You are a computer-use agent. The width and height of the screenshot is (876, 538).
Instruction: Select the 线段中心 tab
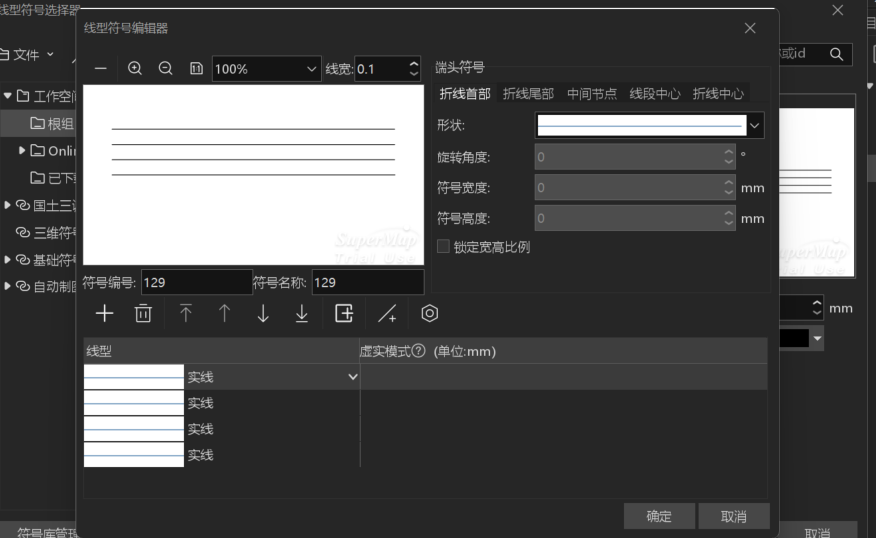(655, 94)
